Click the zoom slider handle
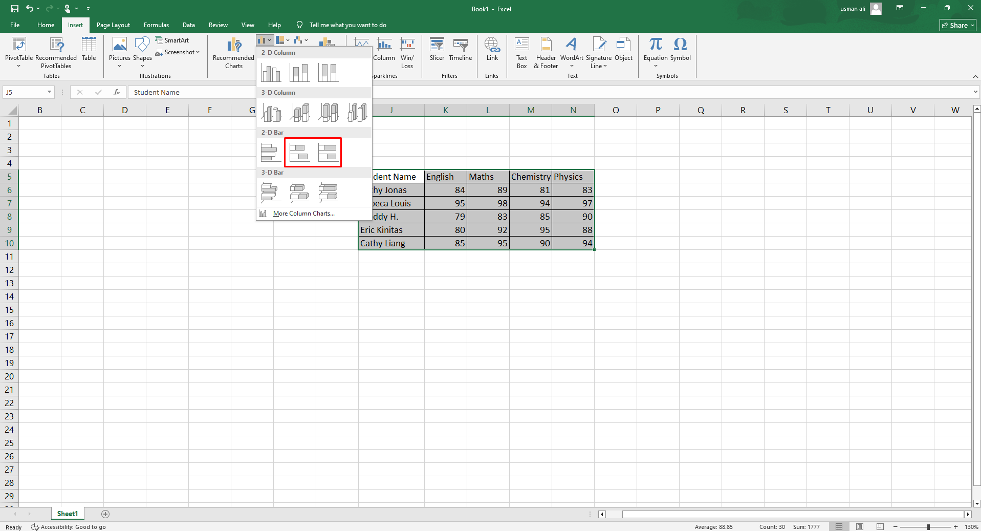The image size is (981, 531). 928,526
